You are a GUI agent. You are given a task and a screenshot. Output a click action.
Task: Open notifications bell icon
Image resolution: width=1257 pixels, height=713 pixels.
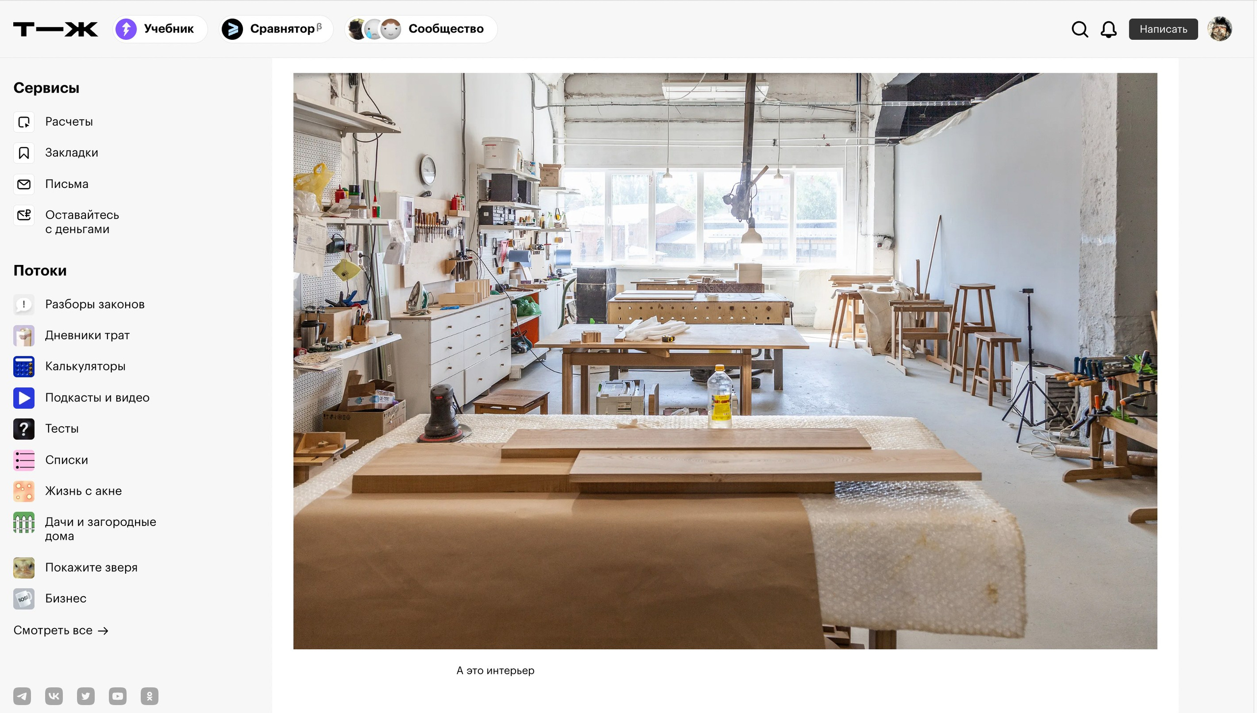[x=1108, y=29]
